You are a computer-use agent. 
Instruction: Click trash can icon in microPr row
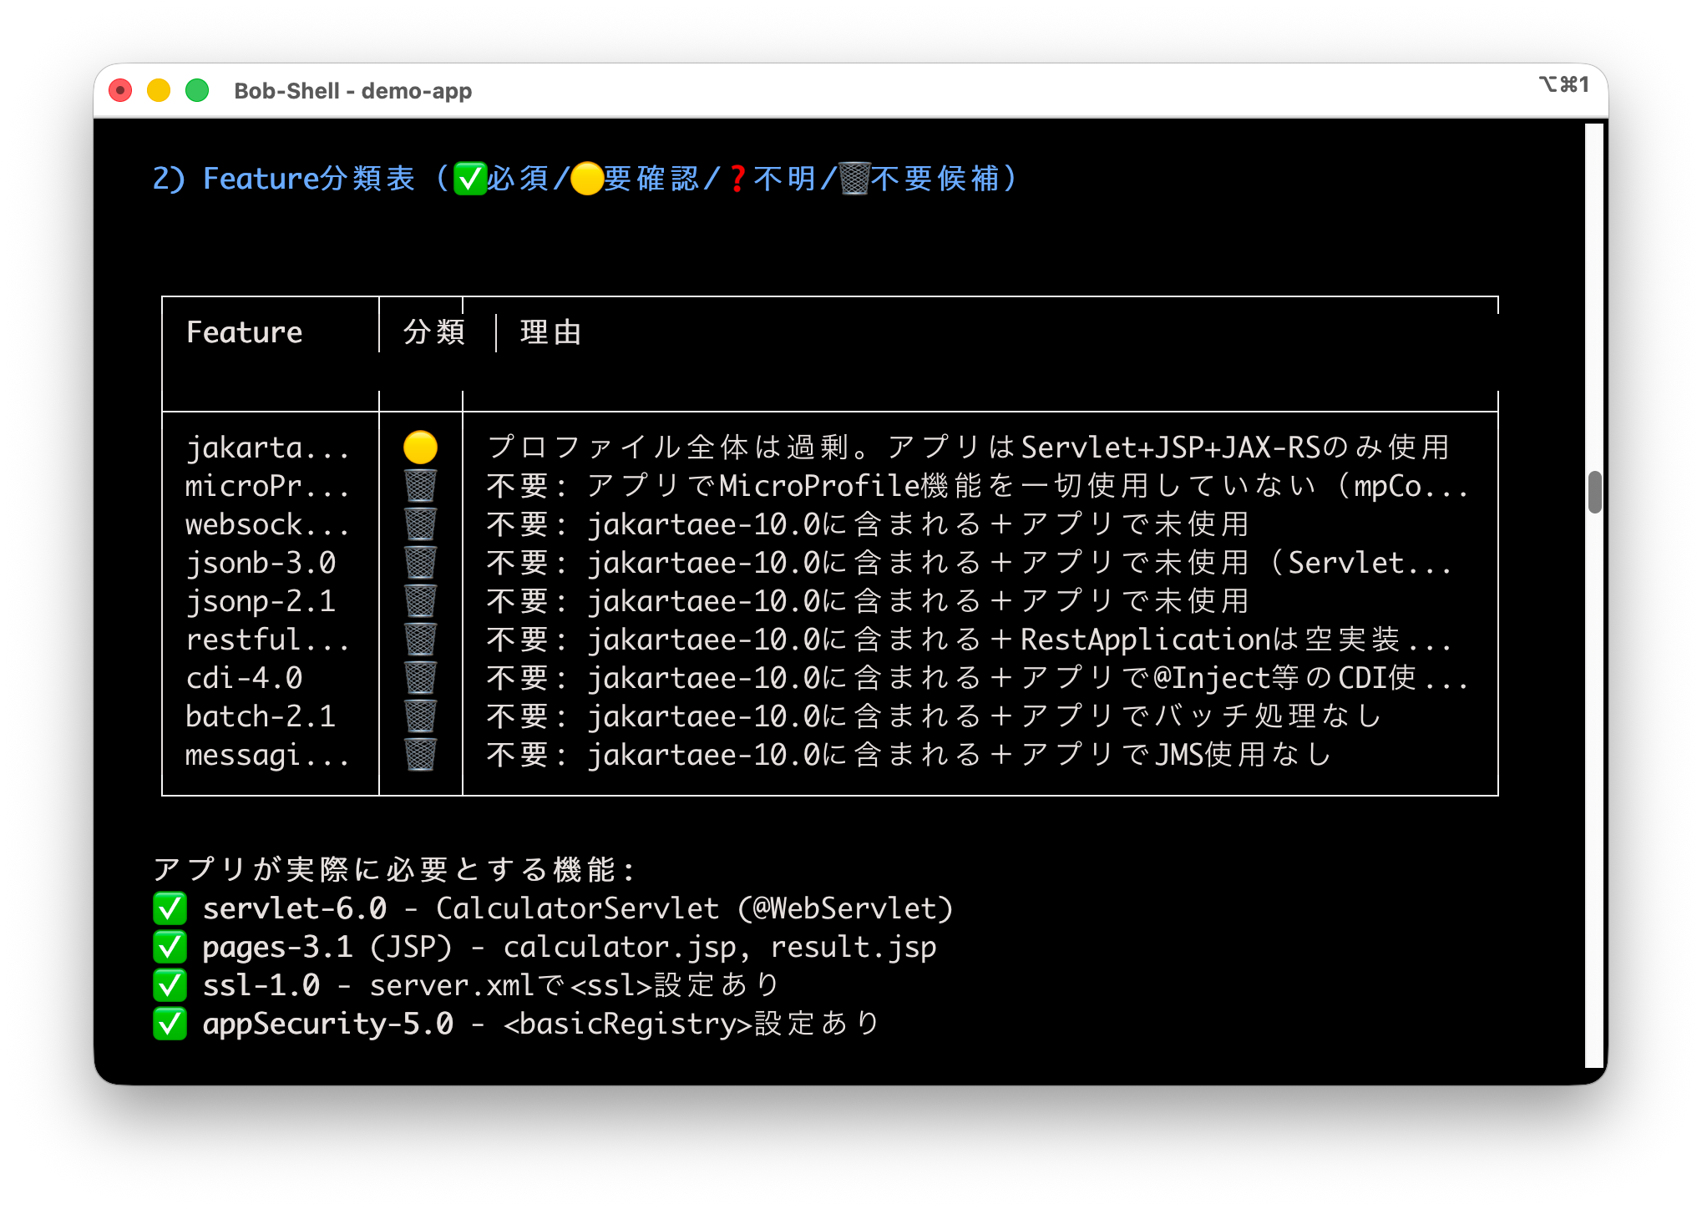(420, 486)
